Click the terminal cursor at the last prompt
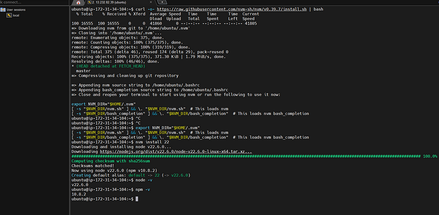This screenshot has height=215, width=439. 137,199
